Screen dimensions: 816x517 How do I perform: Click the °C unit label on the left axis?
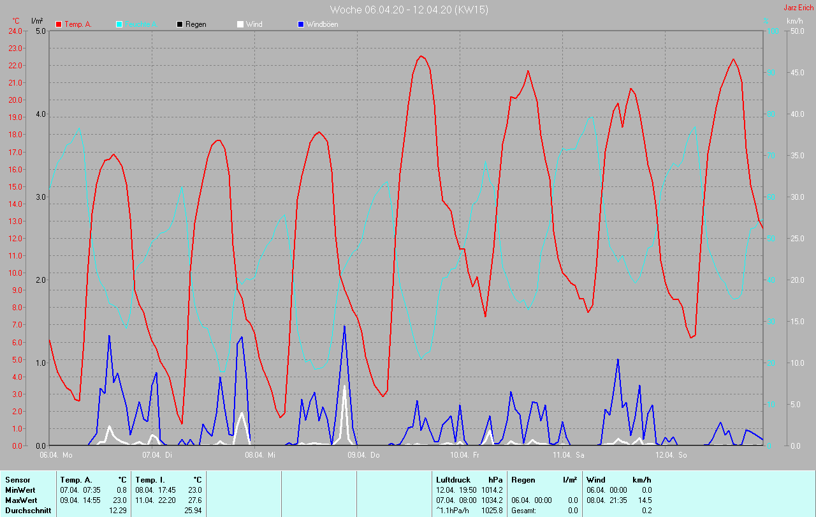[16, 21]
